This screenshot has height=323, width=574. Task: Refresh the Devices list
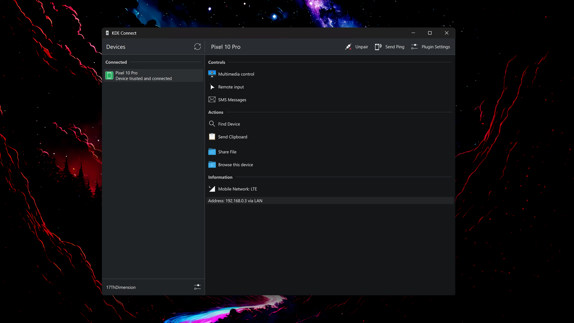click(197, 47)
